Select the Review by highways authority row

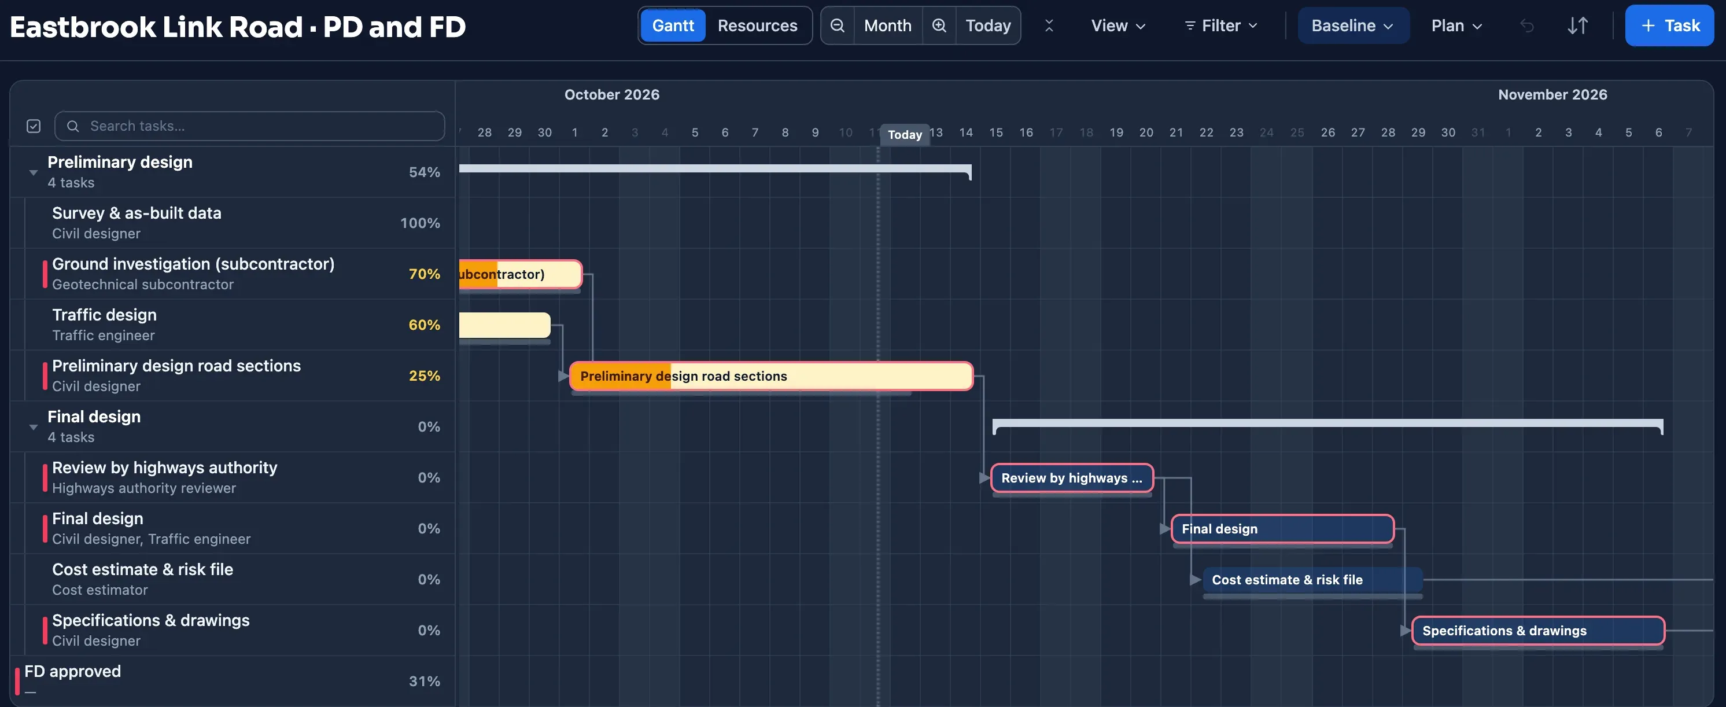click(233, 478)
